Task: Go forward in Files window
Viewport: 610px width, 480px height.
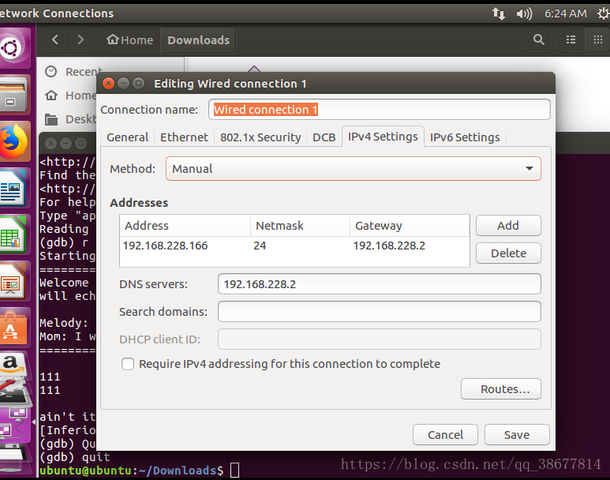Action: (x=80, y=39)
